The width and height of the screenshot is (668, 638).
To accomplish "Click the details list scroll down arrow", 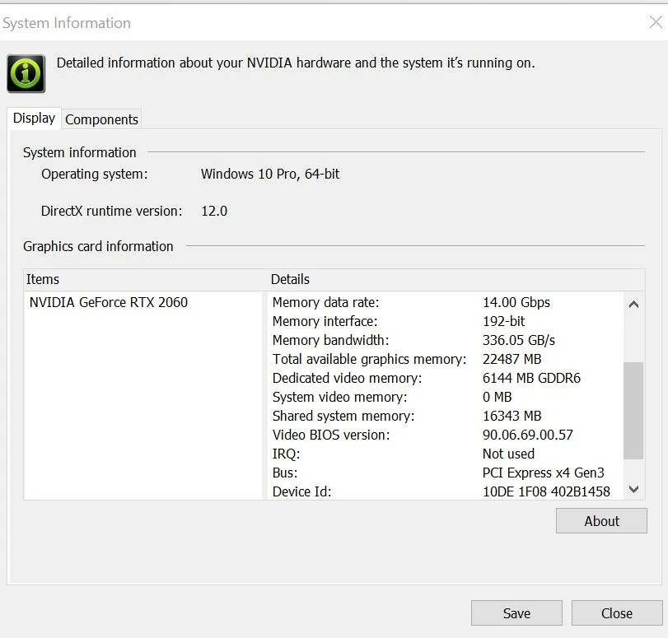I will (633, 489).
